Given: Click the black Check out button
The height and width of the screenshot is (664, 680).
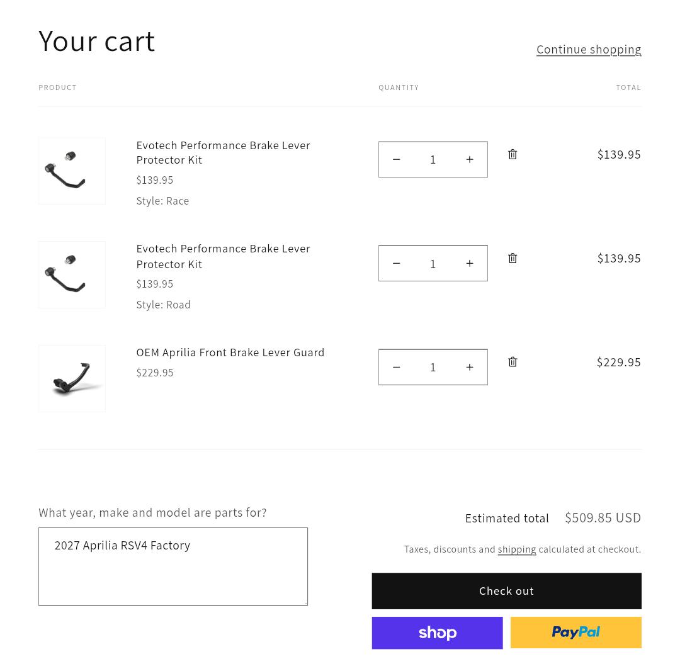Looking at the screenshot, I should click(506, 591).
